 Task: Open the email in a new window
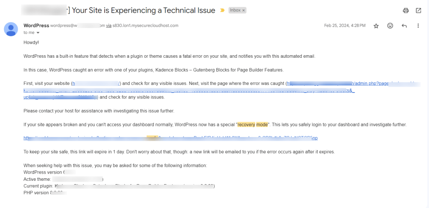click(x=419, y=10)
